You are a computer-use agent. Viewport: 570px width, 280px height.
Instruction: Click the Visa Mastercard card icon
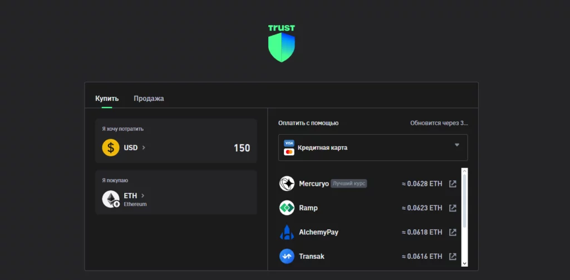click(289, 148)
